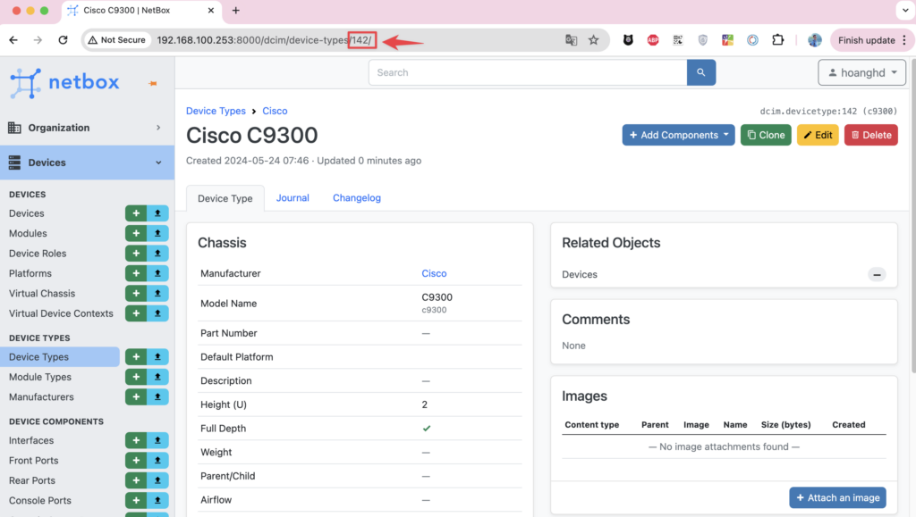
Task: Open the tab list chevron in browser
Action: (x=905, y=11)
